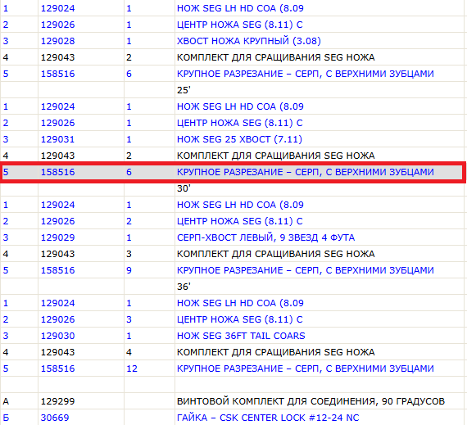Click quantity 12 in last 158516 row

coord(132,368)
